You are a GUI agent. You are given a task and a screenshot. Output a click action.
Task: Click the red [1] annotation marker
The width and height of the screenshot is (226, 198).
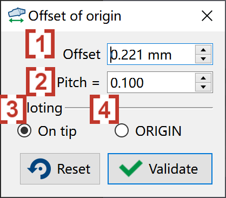click(40, 44)
